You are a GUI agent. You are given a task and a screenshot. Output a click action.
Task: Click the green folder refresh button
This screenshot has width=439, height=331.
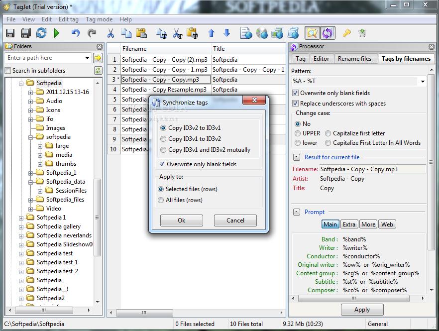pyautogui.click(x=98, y=71)
